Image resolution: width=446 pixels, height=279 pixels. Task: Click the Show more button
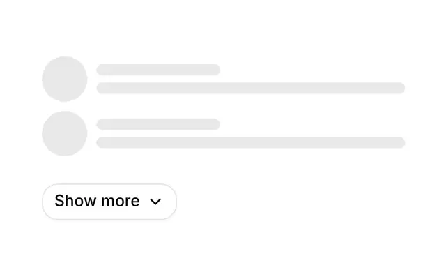click(x=109, y=202)
